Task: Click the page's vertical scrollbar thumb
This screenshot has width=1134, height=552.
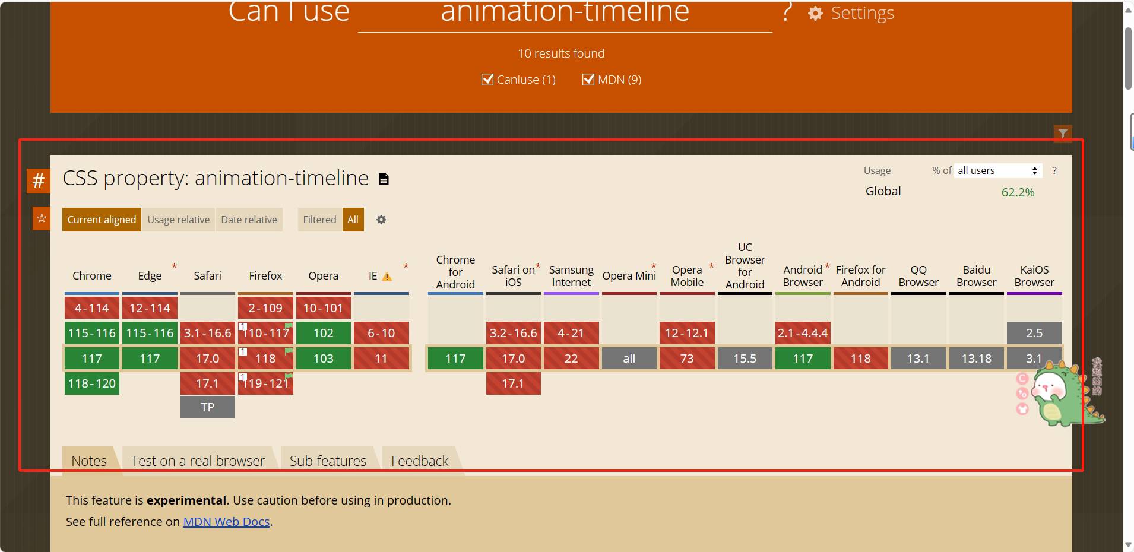Action: [1128, 58]
